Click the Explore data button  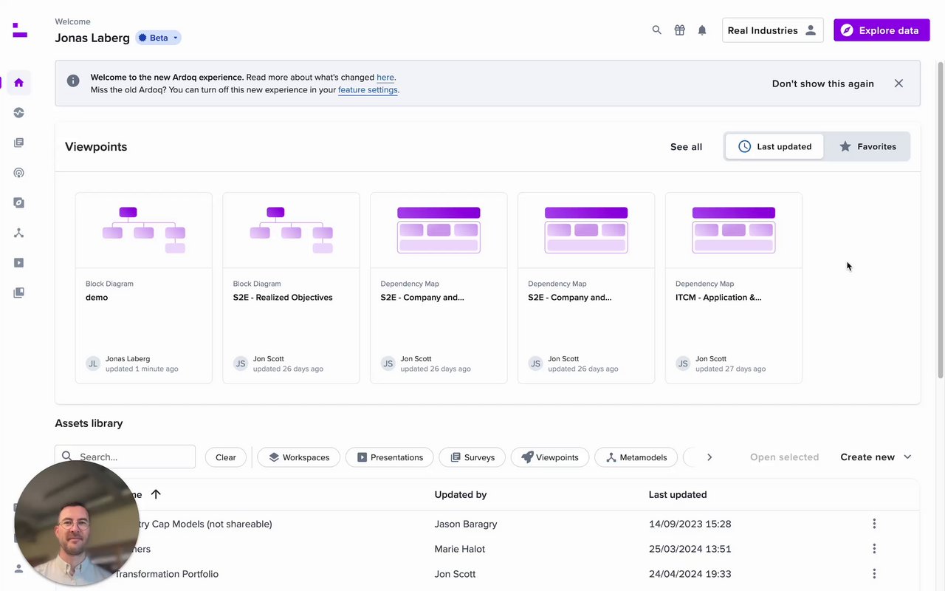(881, 30)
